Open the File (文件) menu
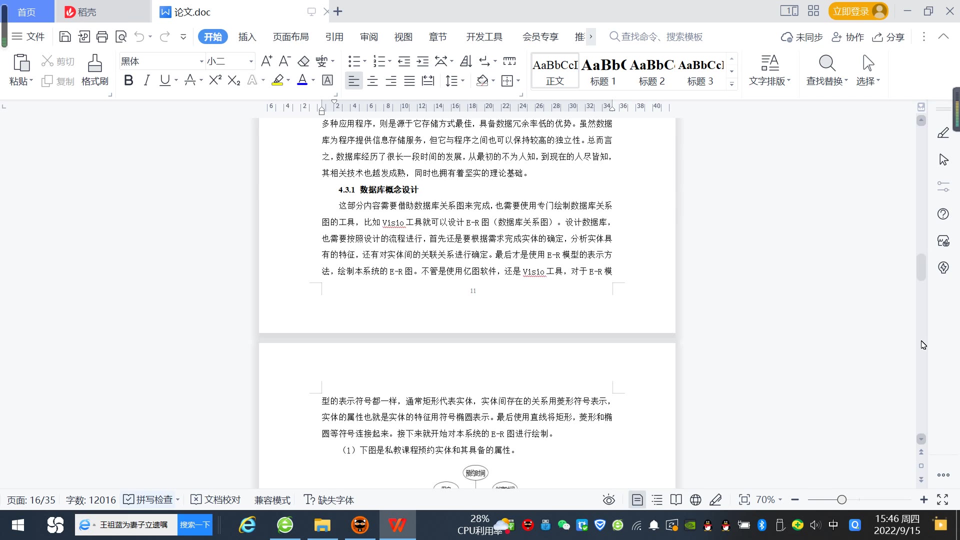The image size is (960, 540). pyautogui.click(x=28, y=36)
